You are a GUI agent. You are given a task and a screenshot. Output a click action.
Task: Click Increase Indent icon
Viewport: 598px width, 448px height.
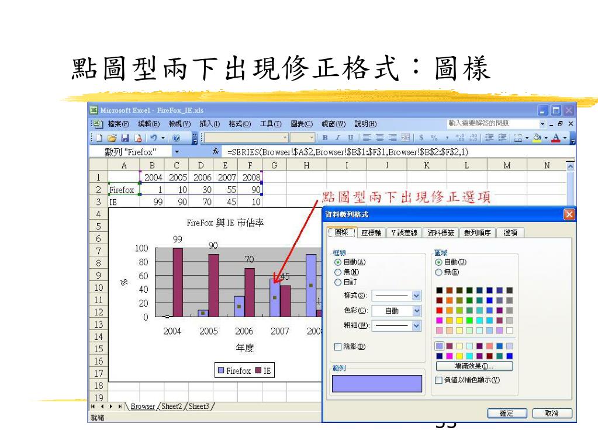[x=503, y=138]
